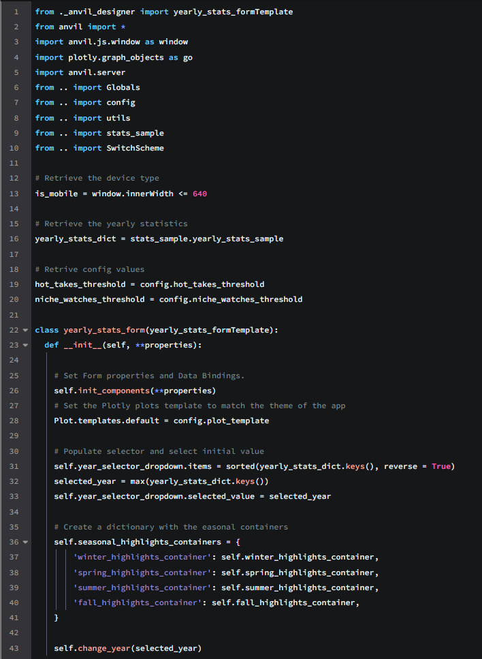Click 'plotly.graph_objects' import text

(116, 57)
